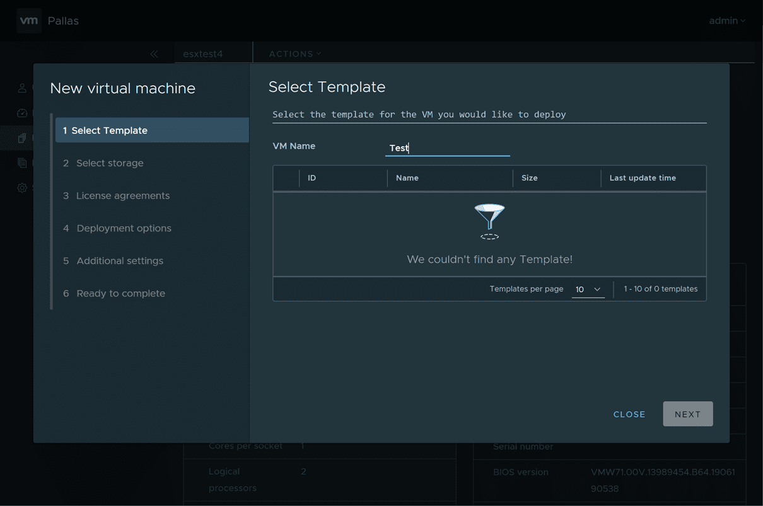Open the settings gear icon in sidebar
This screenshot has height=506, width=763.
click(x=22, y=188)
